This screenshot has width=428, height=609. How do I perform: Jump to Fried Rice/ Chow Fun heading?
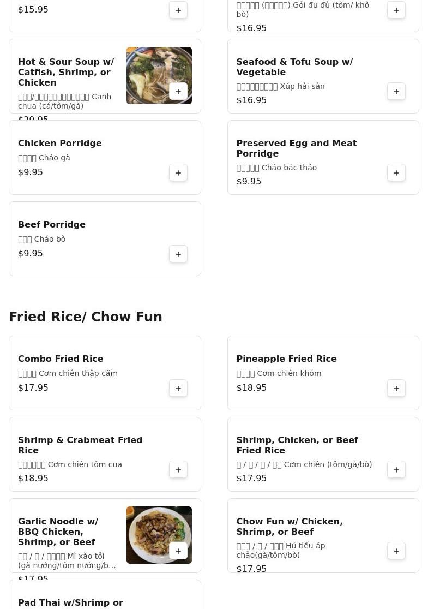point(86,317)
